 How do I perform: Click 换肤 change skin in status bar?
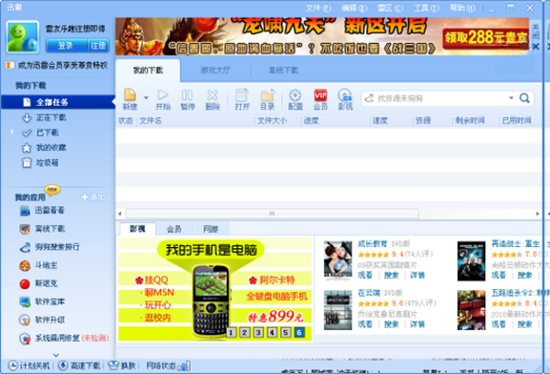pyautogui.click(x=122, y=366)
